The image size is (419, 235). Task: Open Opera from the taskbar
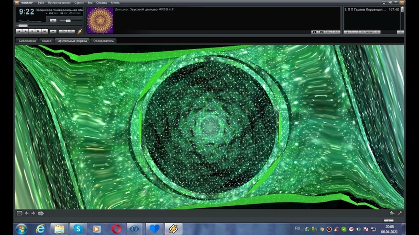point(116,229)
